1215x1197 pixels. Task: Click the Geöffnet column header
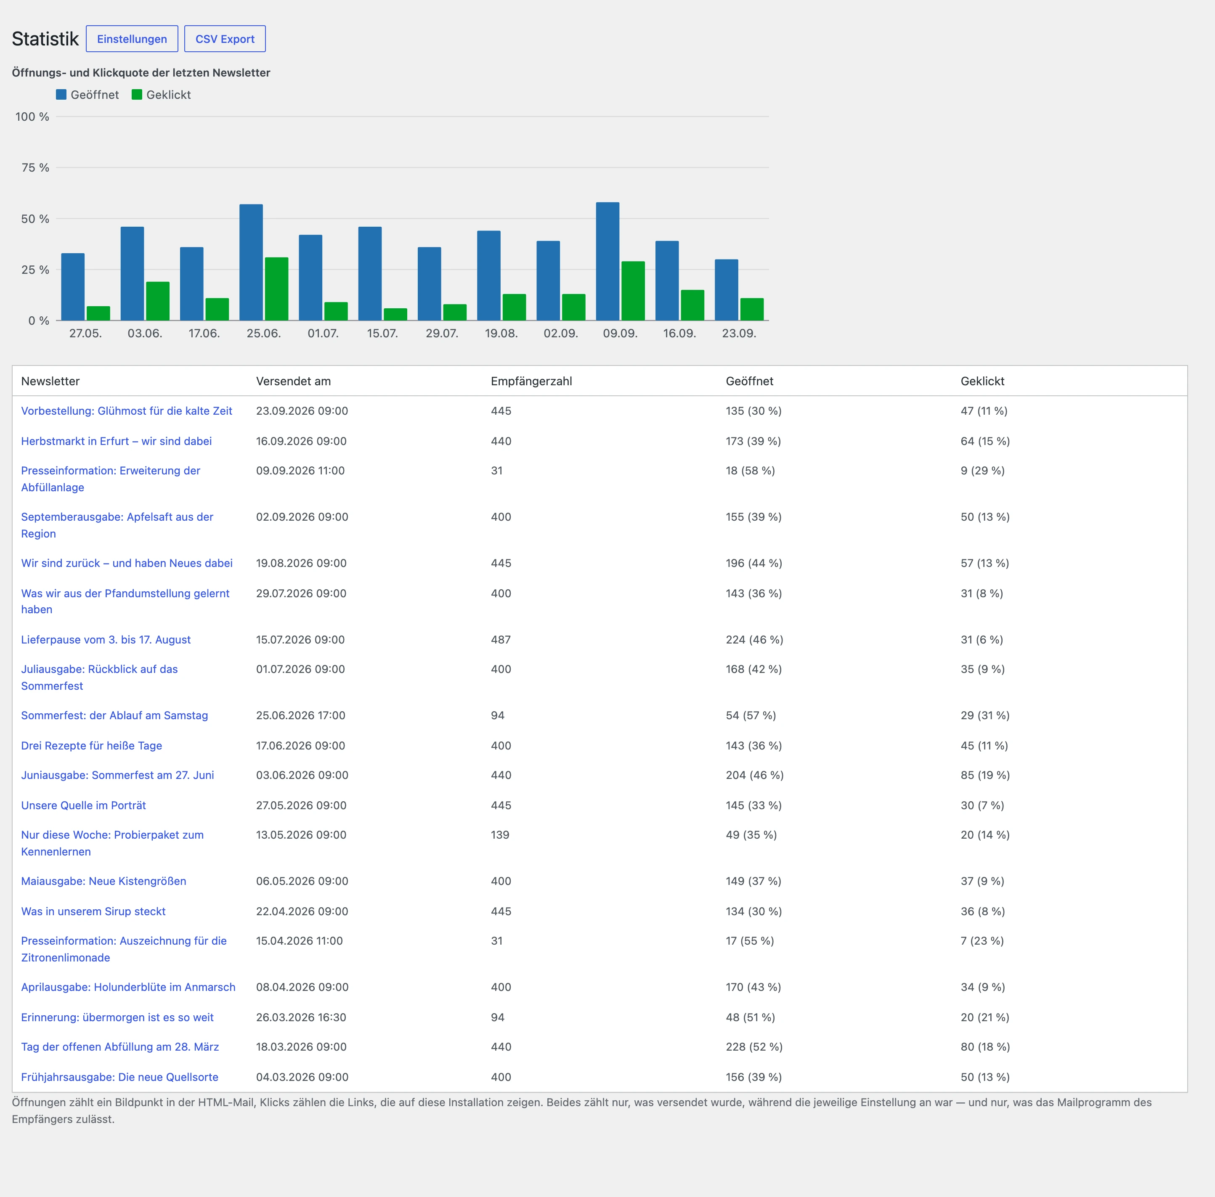coord(750,381)
